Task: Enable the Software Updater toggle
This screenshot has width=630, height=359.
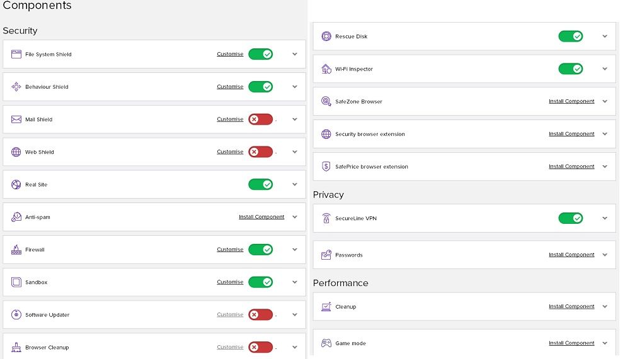Action: (x=261, y=314)
